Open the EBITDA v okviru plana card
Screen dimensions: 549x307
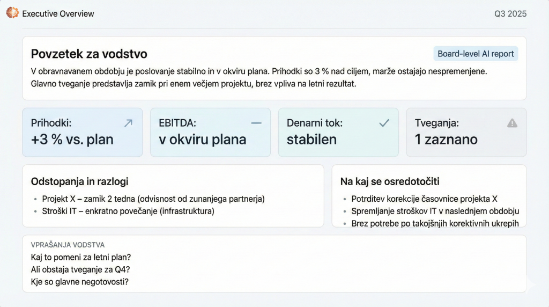coord(210,133)
